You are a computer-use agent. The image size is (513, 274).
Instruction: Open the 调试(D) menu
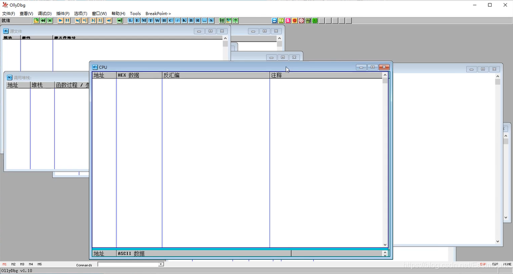pos(45,13)
